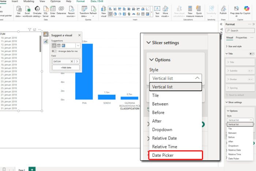
Task: Select the pie chart visual in gallery
Action: tap(115, 14)
